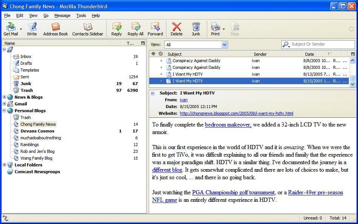This screenshot has width=358, height=224.
Task: Expand the News & Blogs account
Action: click(x=4, y=97)
